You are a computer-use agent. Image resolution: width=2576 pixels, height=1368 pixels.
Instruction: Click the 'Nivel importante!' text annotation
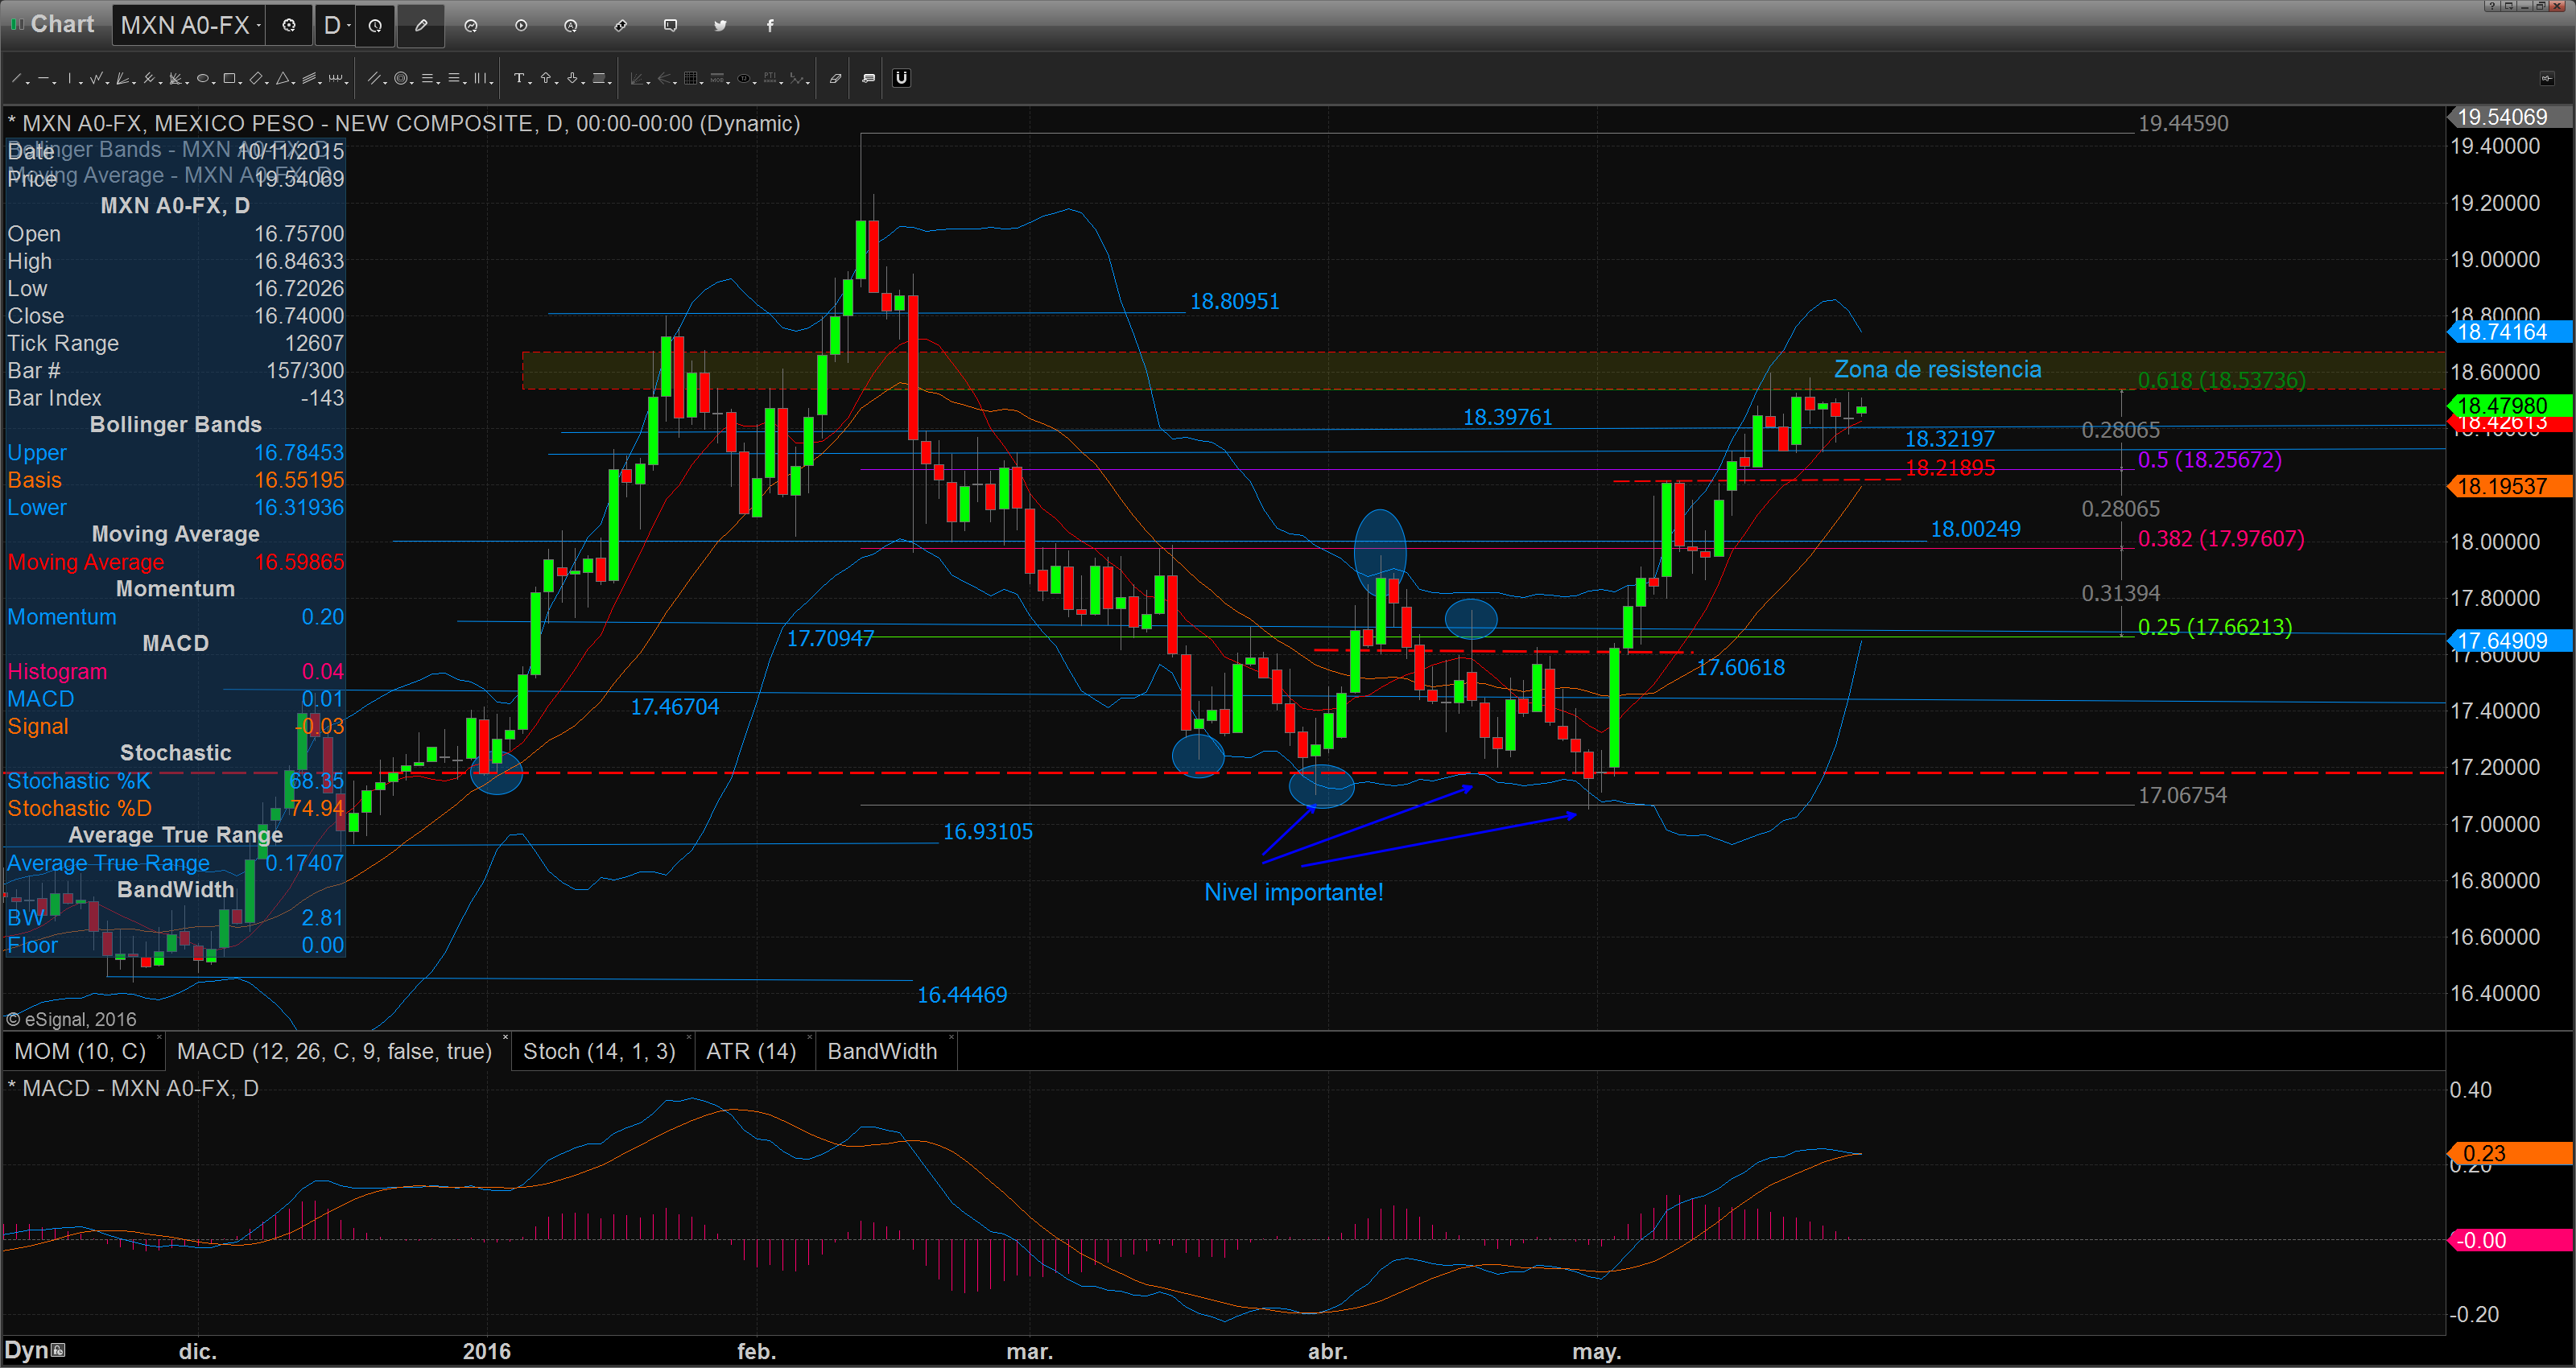[1293, 892]
